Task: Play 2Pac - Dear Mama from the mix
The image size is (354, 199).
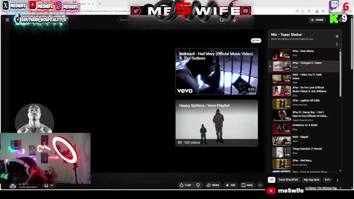Action: coord(304,54)
